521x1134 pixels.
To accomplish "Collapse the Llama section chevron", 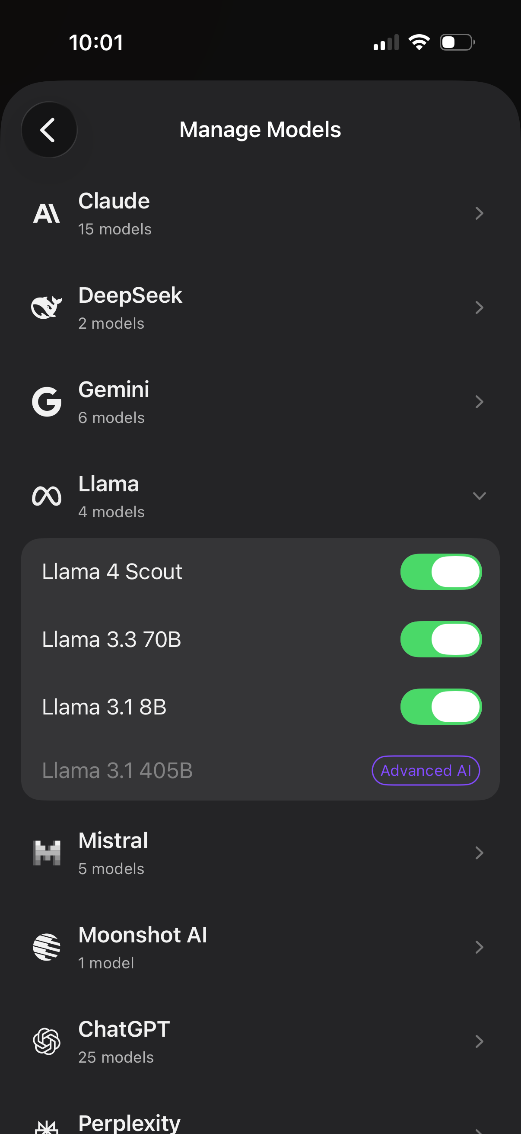I will [479, 496].
